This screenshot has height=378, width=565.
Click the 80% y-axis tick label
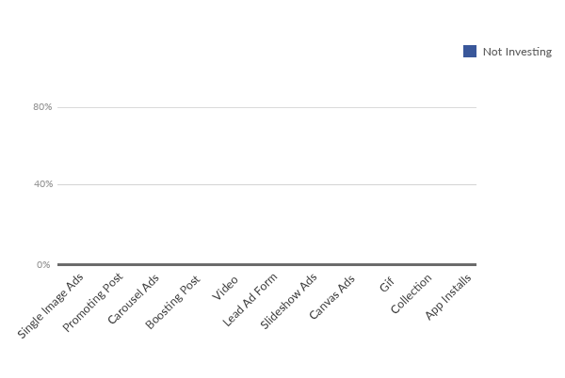tap(42, 107)
